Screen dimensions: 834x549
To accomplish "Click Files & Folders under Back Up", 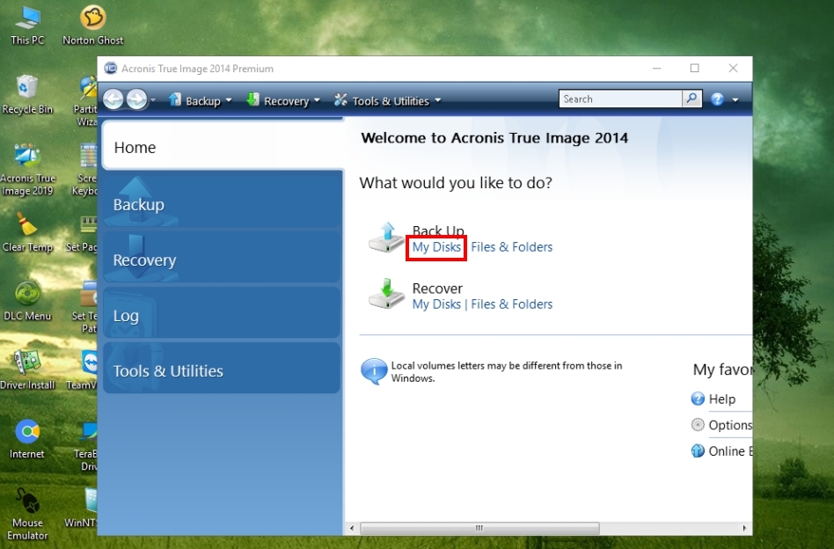I will (x=512, y=247).
